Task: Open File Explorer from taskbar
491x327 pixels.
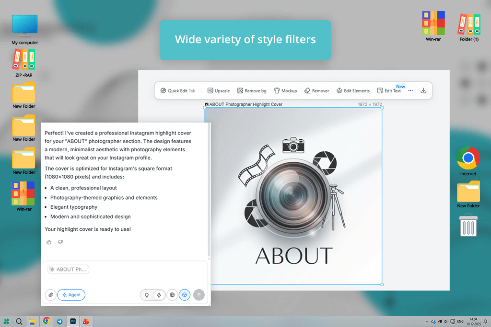Action: (x=32, y=321)
